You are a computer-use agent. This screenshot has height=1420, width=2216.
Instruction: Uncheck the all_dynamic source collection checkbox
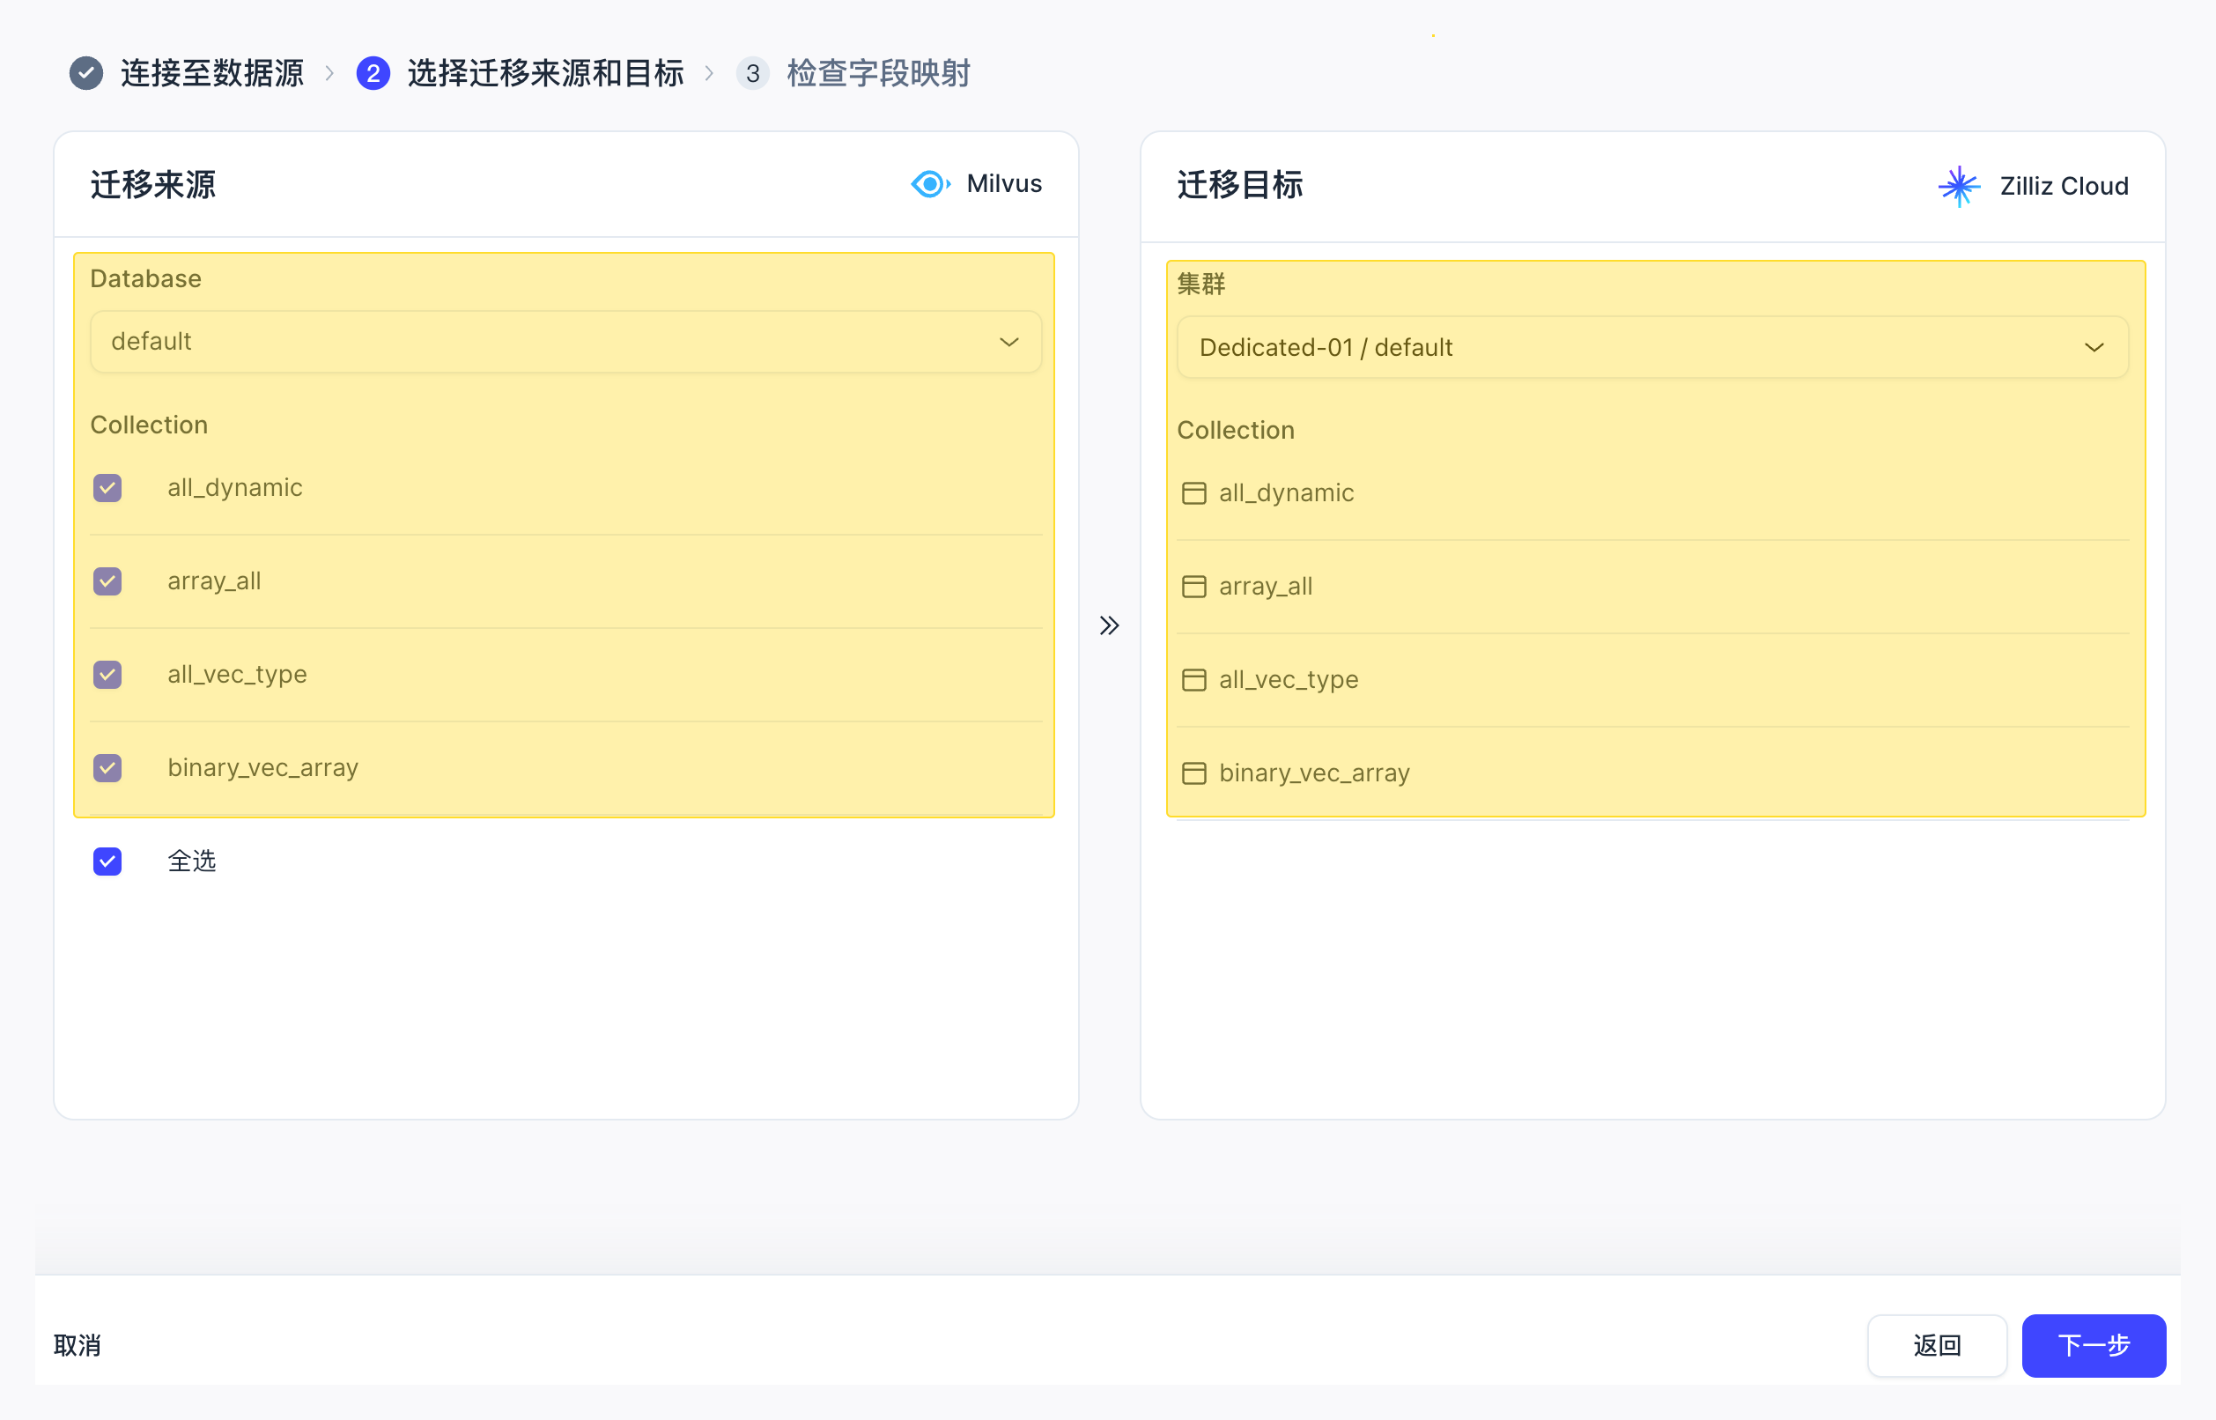click(x=107, y=488)
